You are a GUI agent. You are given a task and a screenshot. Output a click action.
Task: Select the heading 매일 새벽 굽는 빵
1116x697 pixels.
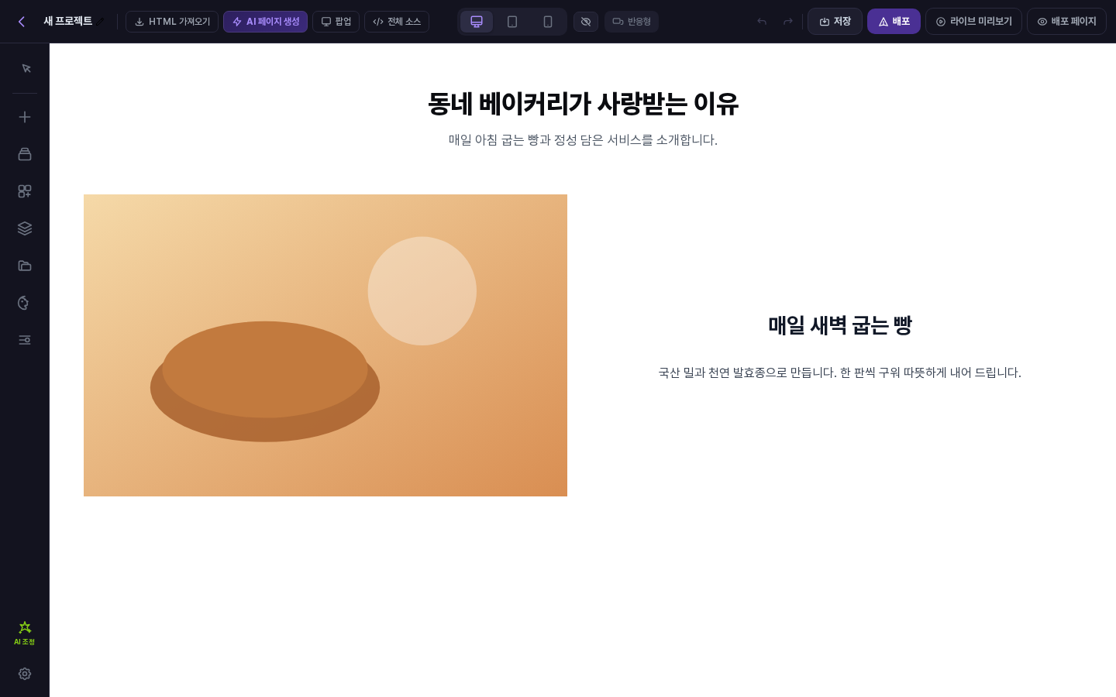pos(840,325)
